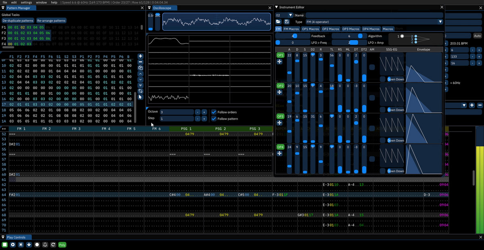Click the repeat pattern icon in Play Controls
Image resolution: width=484 pixels, height=250 pixels.
point(53,244)
